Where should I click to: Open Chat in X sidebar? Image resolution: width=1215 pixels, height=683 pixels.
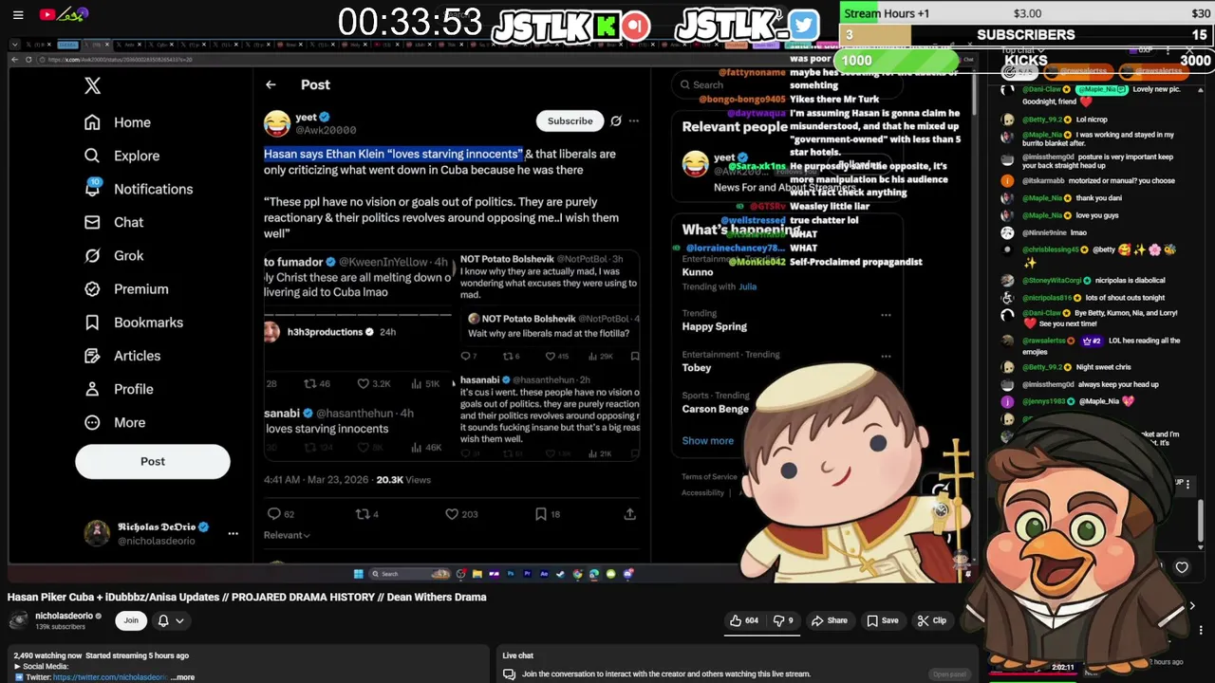pyautogui.click(x=114, y=222)
